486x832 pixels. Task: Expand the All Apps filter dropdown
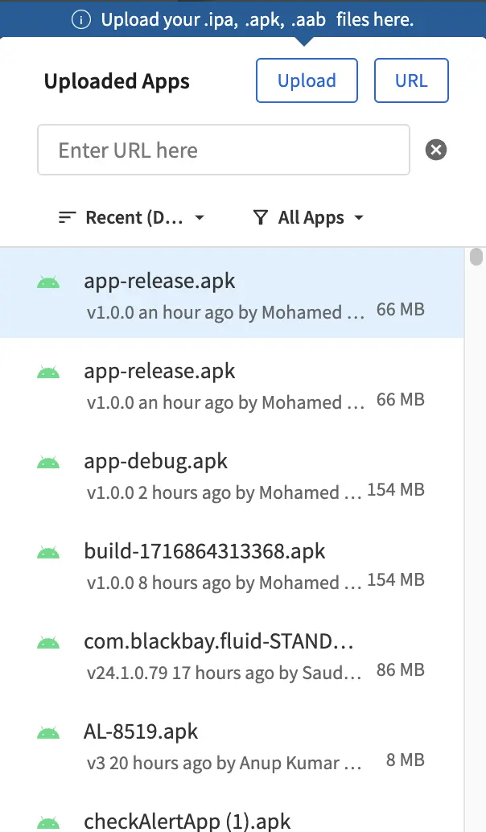pyautogui.click(x=320, y=217)
